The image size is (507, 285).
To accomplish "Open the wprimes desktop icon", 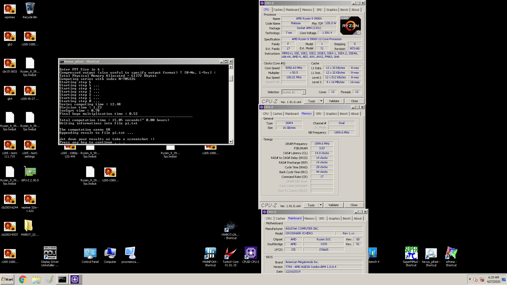I will pos(10,11).
